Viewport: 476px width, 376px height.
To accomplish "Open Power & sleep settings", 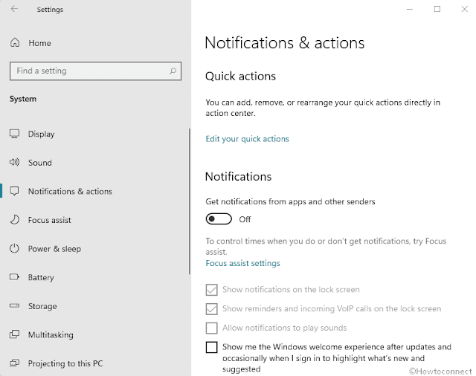I will (x=54, y=249).
